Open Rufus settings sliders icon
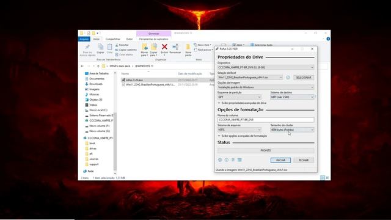This screenshot has height=220, width=391. pos(233,160)
